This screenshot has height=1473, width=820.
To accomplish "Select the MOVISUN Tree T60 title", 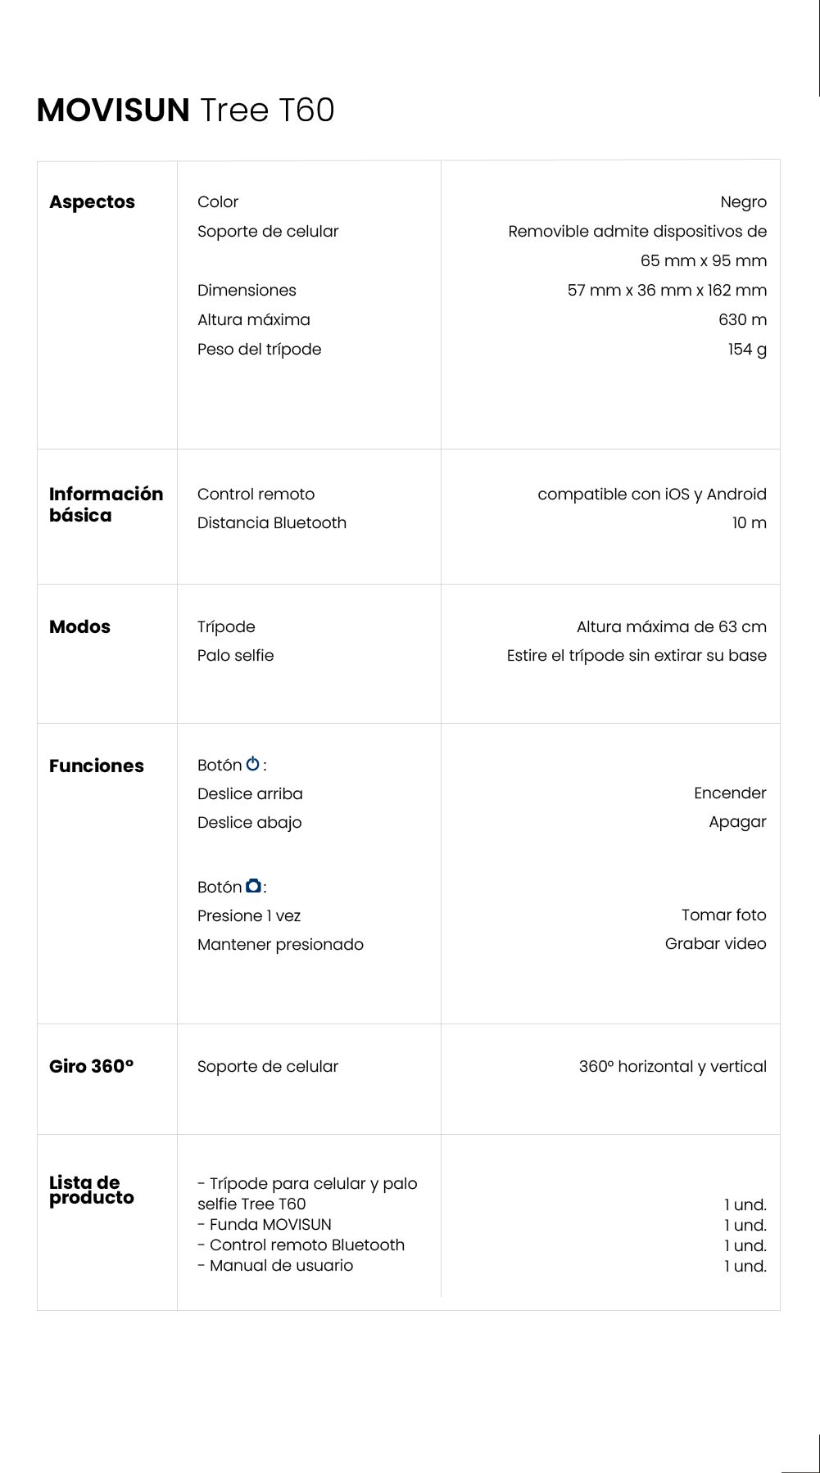I will (186, 110).
